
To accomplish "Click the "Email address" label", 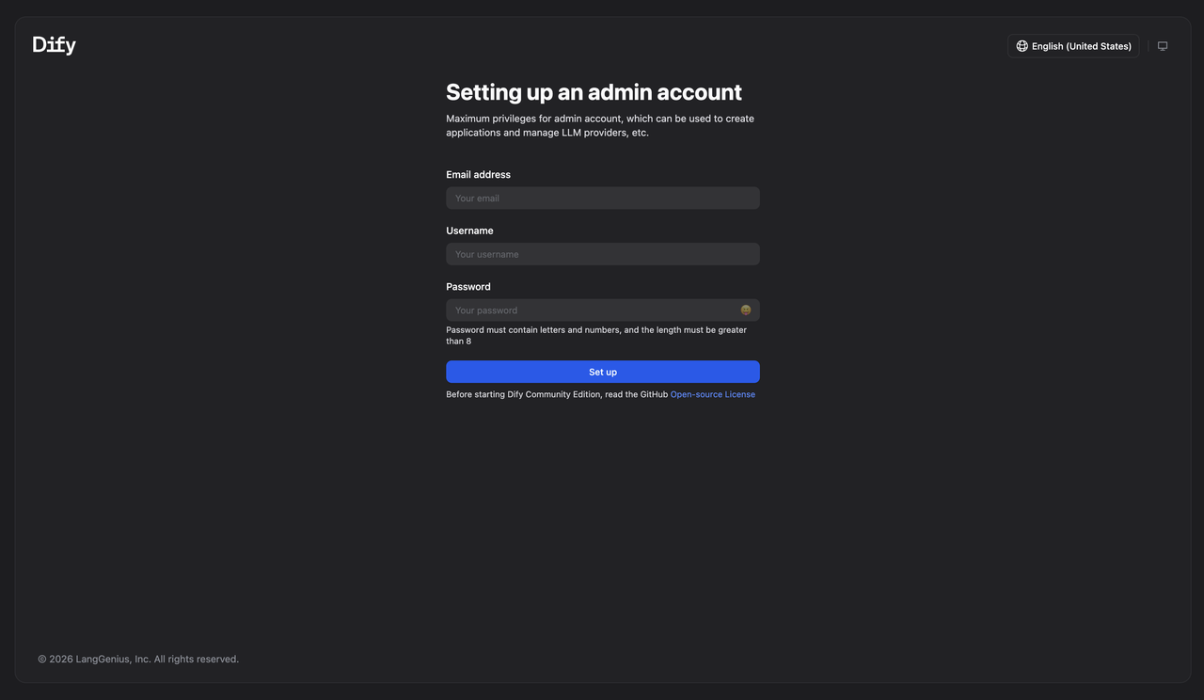I will tap(478, 175).
